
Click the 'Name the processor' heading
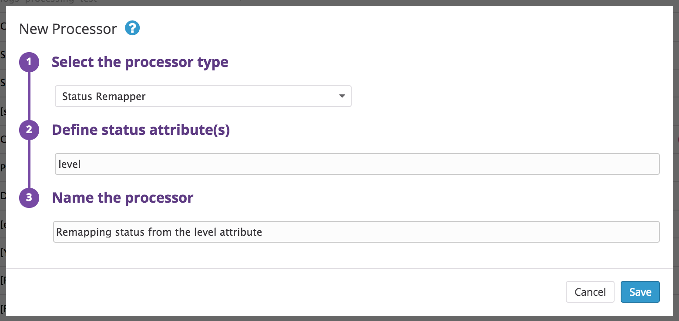coord(123,198)
